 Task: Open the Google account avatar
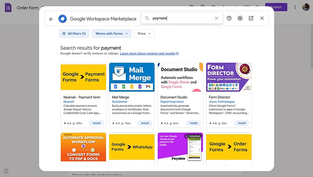pos(306,7)
